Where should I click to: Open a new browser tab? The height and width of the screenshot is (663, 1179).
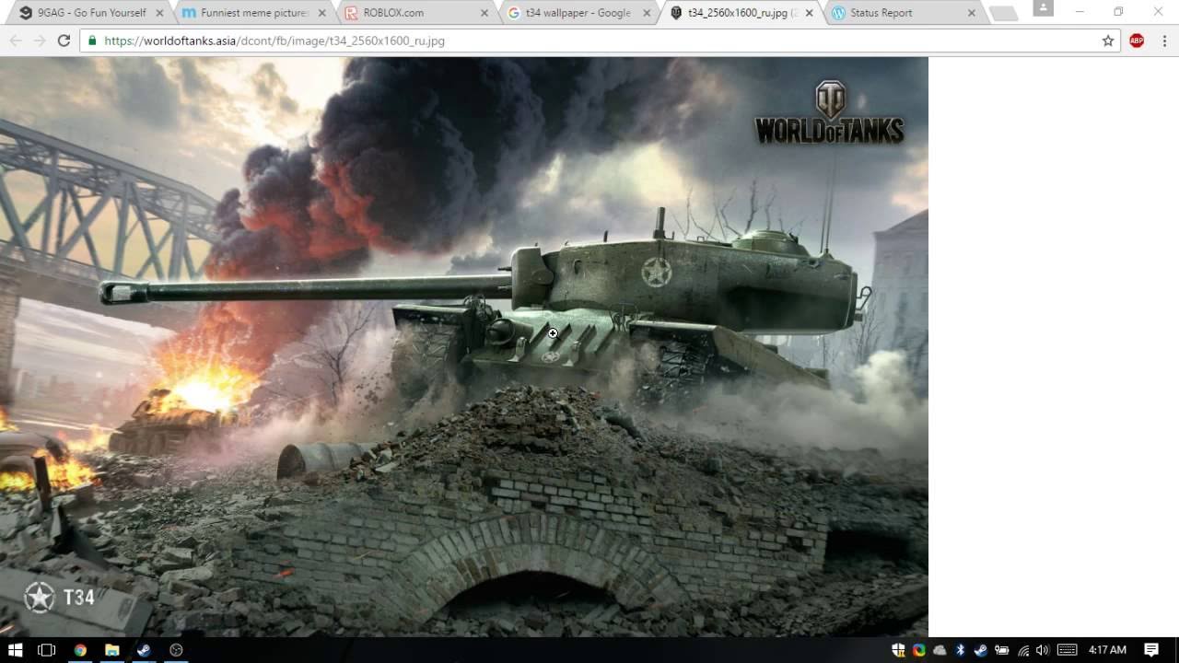pos(1003,13)
